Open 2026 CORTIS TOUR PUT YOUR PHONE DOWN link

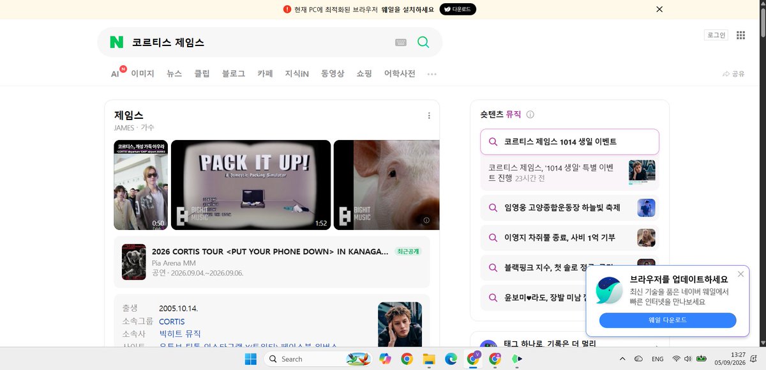pyautogui.click(x=270, y=251)
